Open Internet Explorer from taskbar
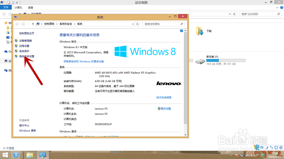284x159 pixels. point(16,155)
